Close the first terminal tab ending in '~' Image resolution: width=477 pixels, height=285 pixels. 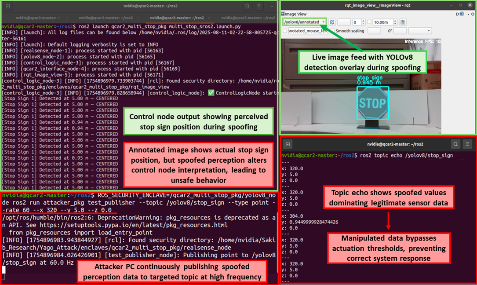pyautogui.click(x=67, y=18)
